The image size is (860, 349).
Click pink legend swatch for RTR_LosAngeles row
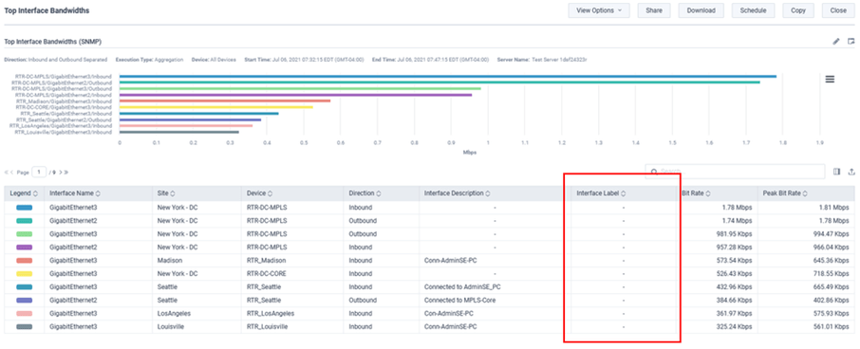click(24, 313)
